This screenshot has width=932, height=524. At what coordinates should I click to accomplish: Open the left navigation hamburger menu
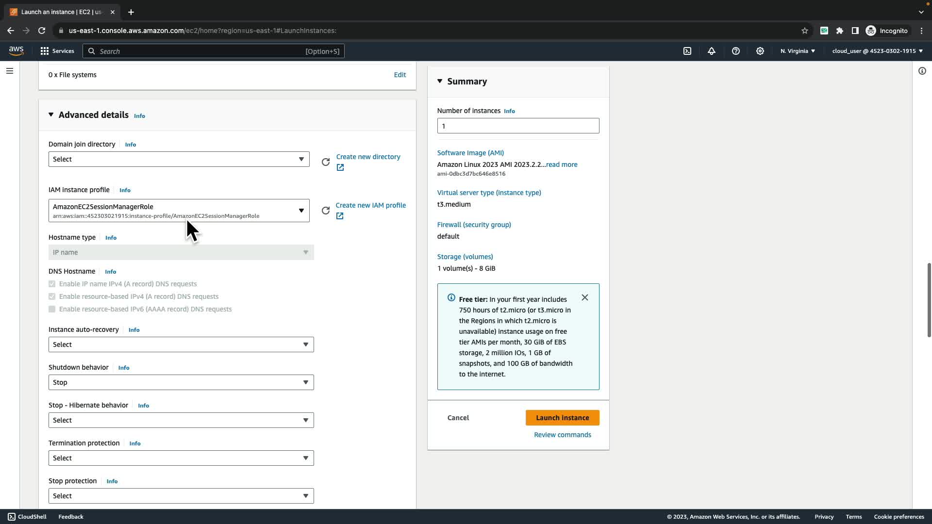tap(10, 71)
